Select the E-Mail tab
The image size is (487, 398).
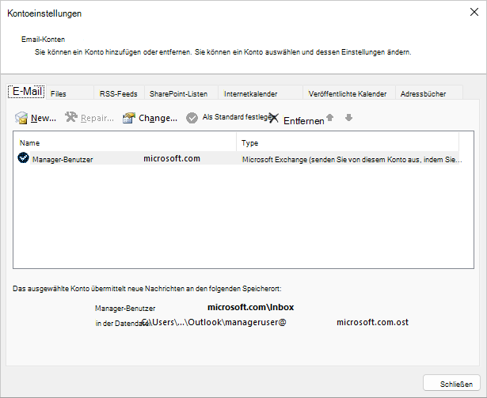tap(27, 92)
